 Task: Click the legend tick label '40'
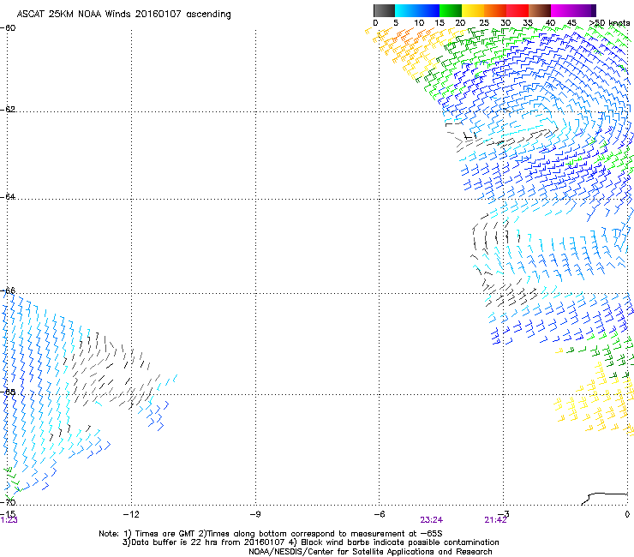point(550,23)
